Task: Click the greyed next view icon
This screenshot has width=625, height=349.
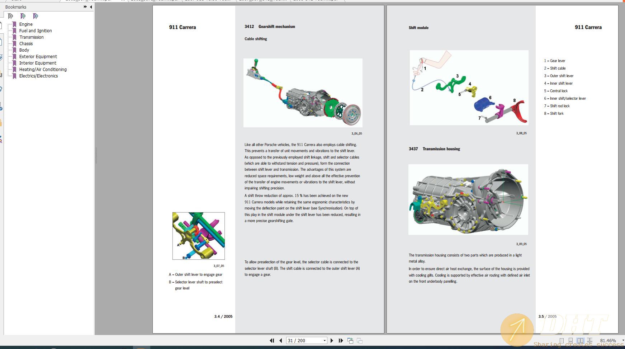Action: tap(360, 340)
